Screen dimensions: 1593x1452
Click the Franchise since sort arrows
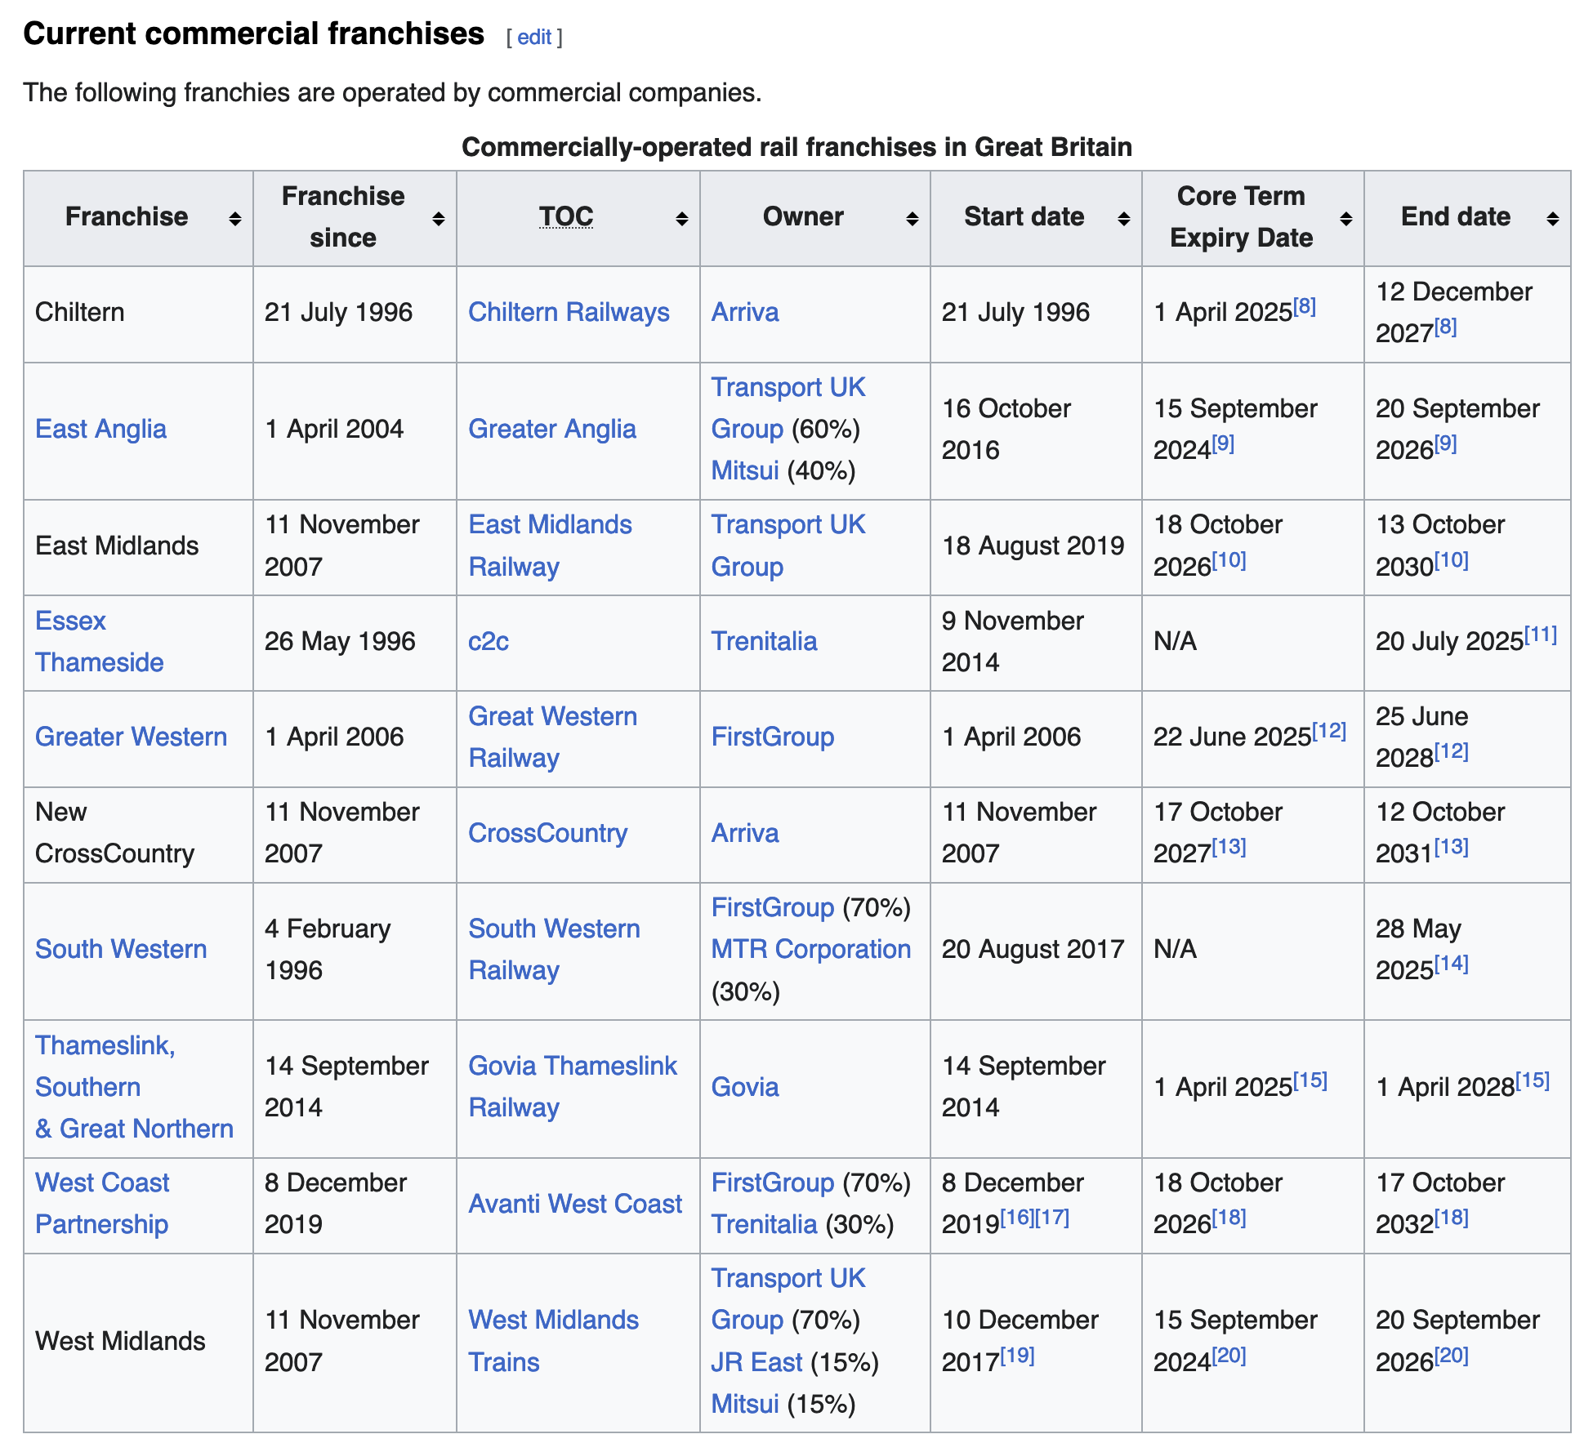point(438,218)
